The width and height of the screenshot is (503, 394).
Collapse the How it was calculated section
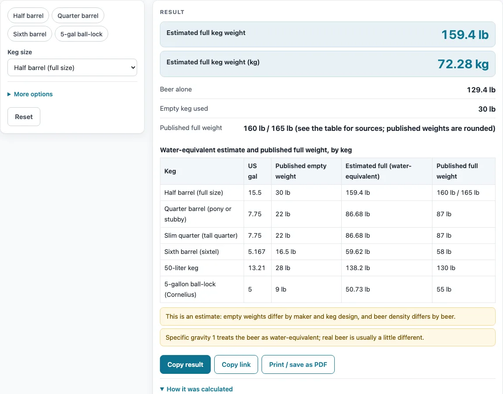[196, 389]
